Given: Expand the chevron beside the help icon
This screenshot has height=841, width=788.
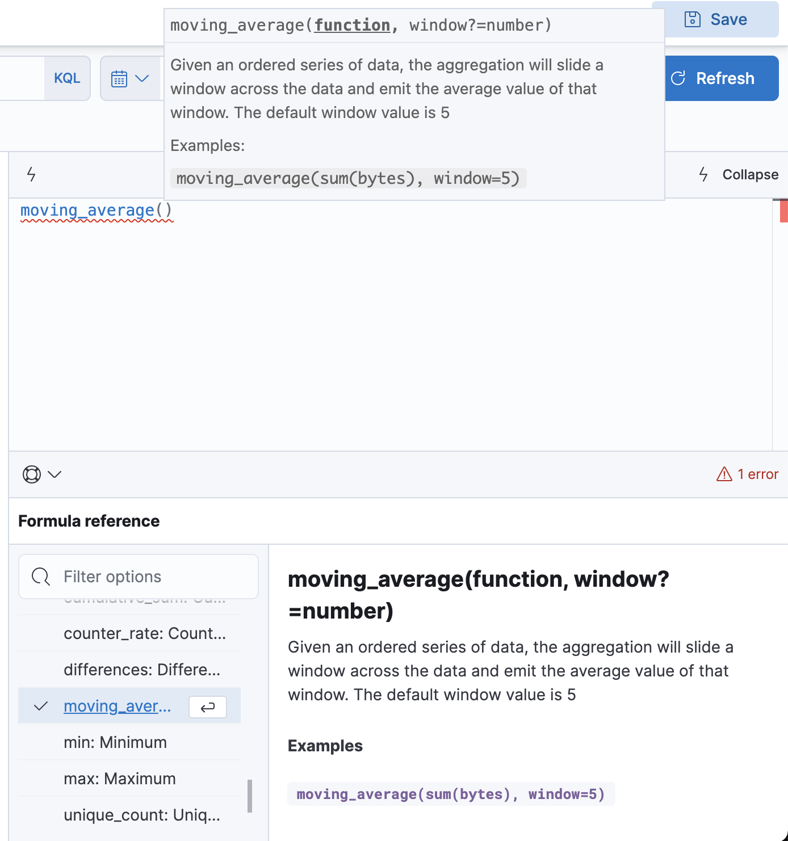Looking at the screenshot, I should pos(55,474).
